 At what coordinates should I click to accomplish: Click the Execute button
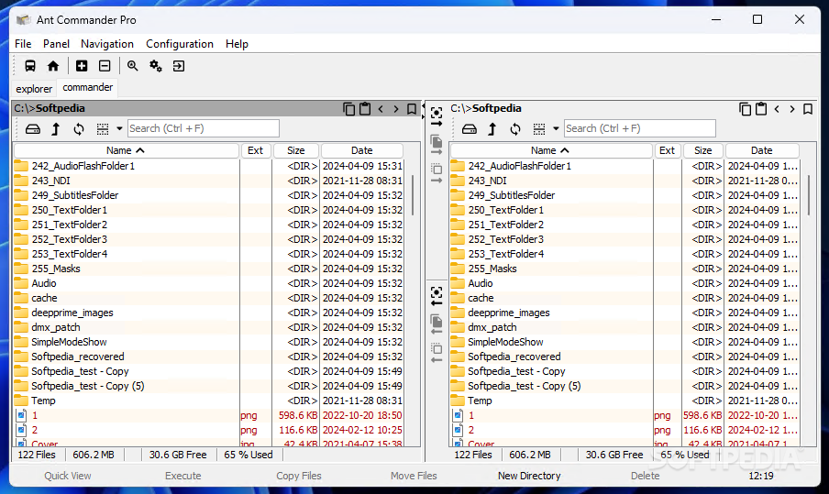tap(182, 476)
